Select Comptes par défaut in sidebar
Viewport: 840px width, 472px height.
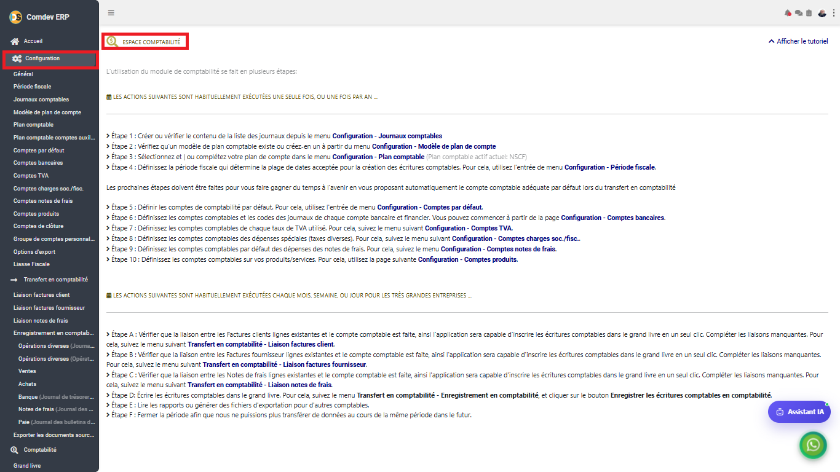point(39,151)
